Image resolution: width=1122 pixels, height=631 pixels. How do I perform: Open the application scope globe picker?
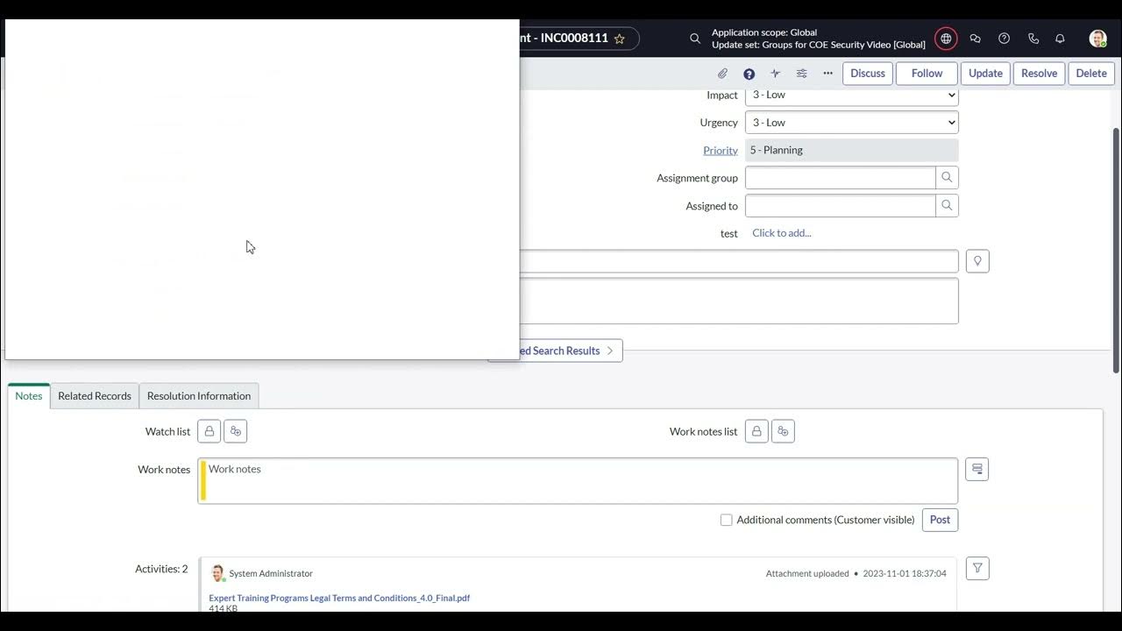coord(946,39)
